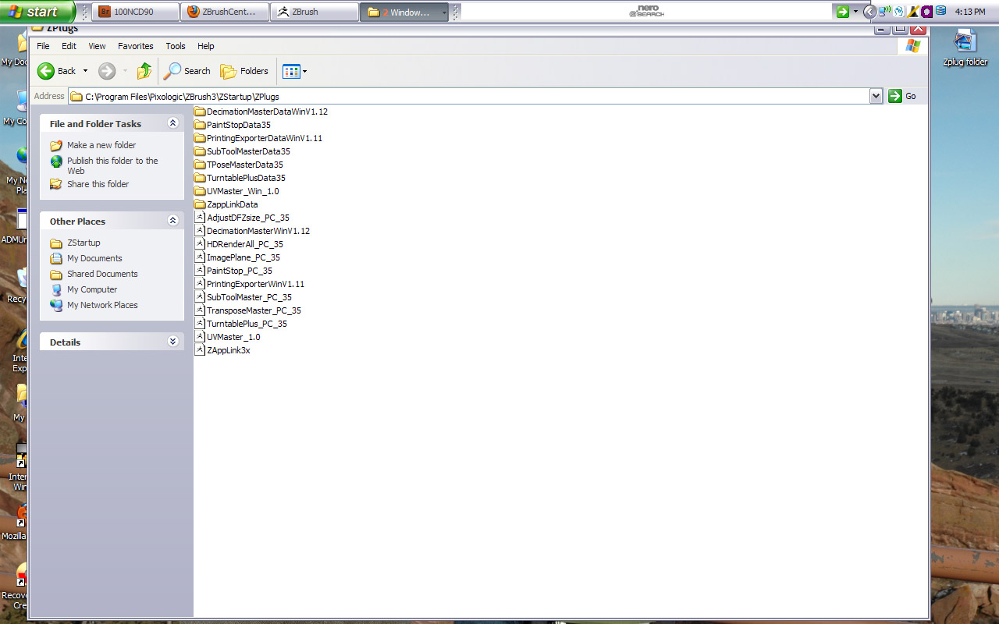Toggle the Folders pane button

pos(244,71)
